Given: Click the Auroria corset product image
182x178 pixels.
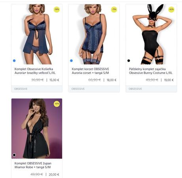Looking at the screenshot, I should point(94,34).
